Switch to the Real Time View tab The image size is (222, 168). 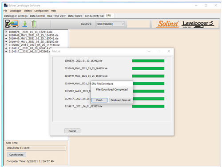[x=56, y=16]
